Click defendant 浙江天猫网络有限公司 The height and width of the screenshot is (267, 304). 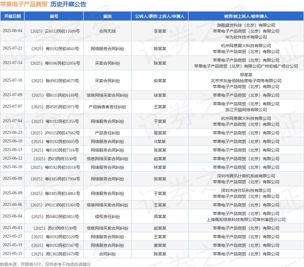pyautogui.click(x=246, y=110)
